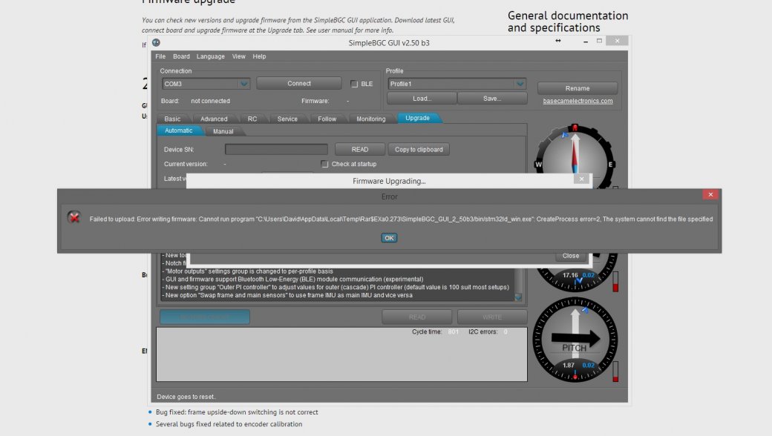Switch to the Monitoring tab
Viewport: 772px width, 436px height.
click(370, 119)
